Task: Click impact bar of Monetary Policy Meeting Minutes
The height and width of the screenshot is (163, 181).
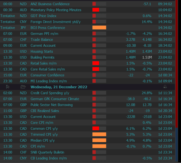Action: pyautogui.click(x=99, y=10)
